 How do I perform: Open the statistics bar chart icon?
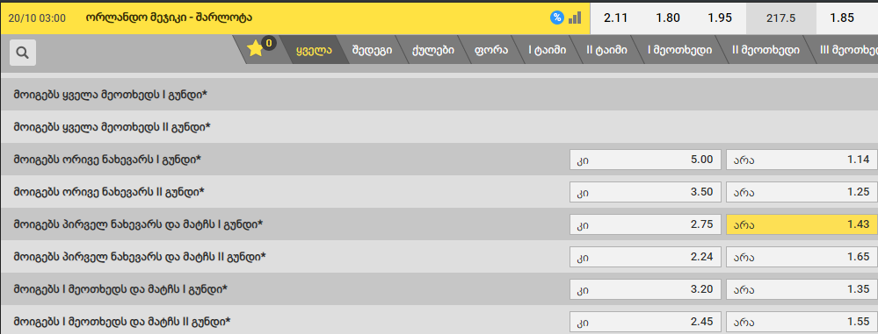coord(575,18)
